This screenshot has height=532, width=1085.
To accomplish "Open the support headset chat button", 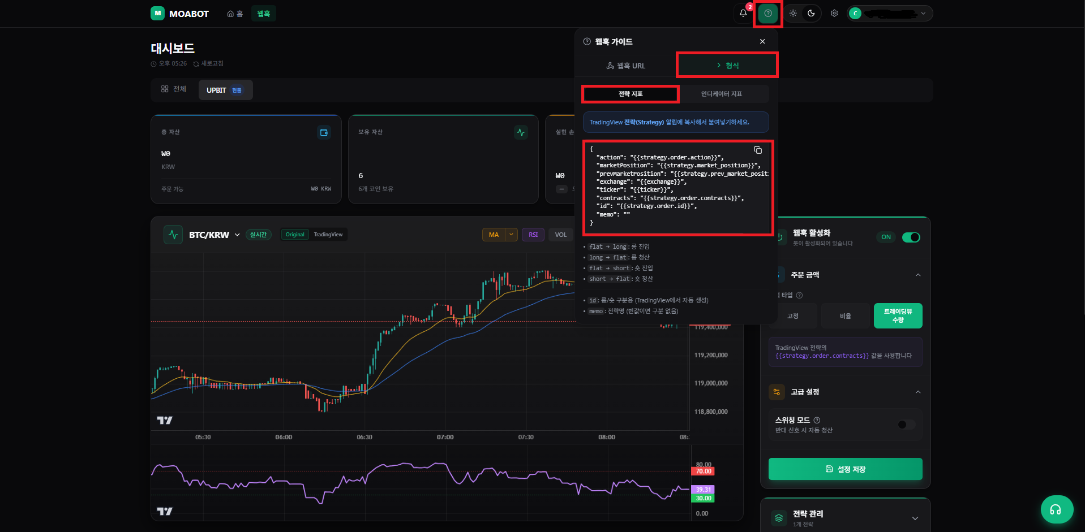I will pos(1057,509).
